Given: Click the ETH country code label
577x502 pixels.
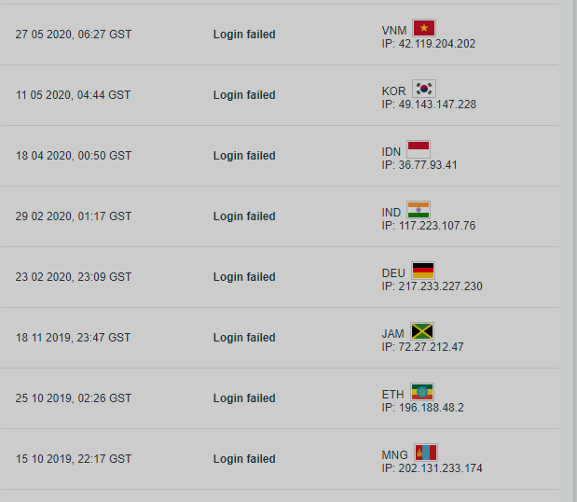Looking at the screenshot, I should click(393, 395).
